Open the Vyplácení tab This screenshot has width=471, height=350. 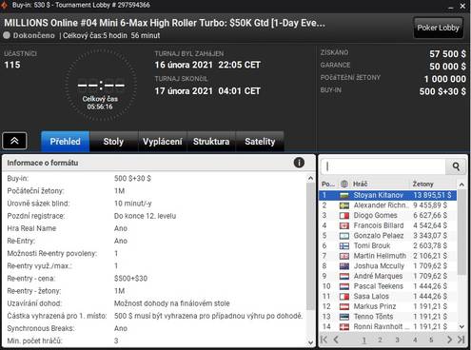[x=163, y=142]
